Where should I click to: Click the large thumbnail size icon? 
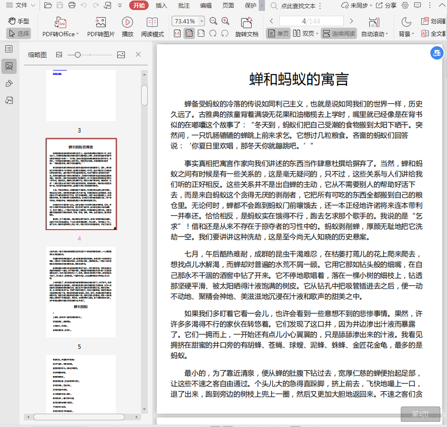point(121,55)
